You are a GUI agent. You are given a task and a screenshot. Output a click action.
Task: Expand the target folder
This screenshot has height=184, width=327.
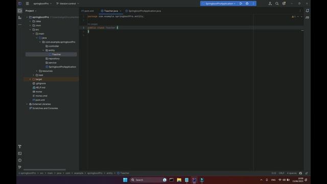point(30,79)
